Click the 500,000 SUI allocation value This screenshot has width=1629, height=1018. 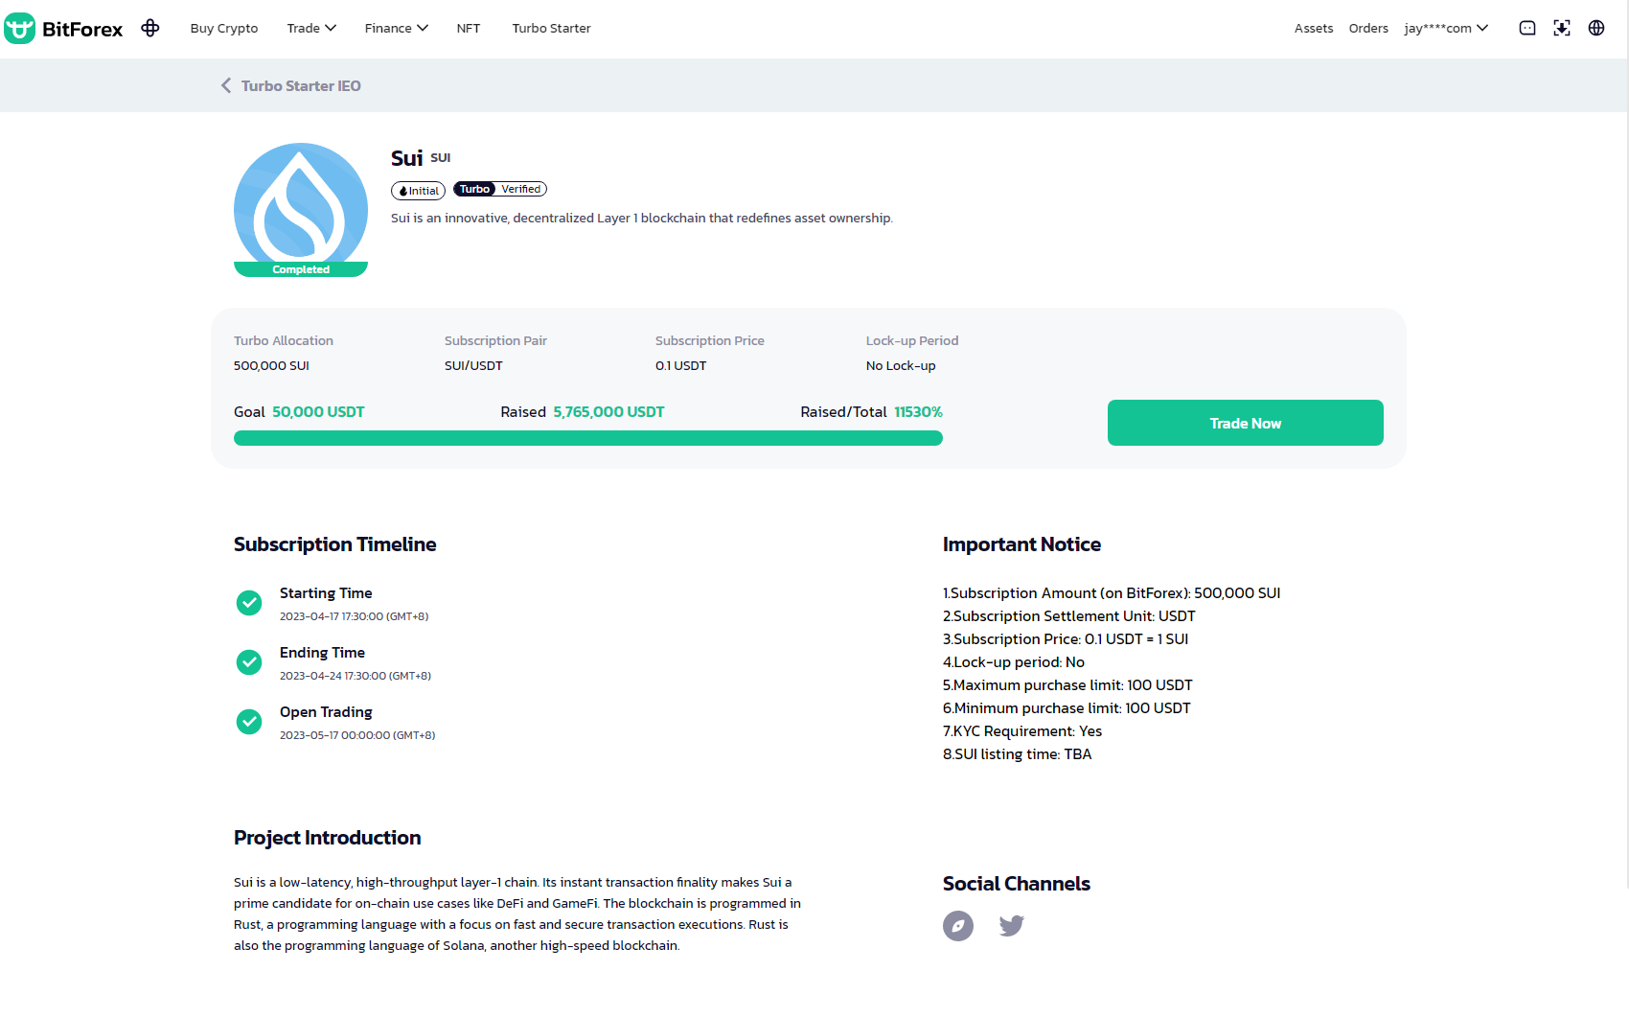[x=271, y=366]
